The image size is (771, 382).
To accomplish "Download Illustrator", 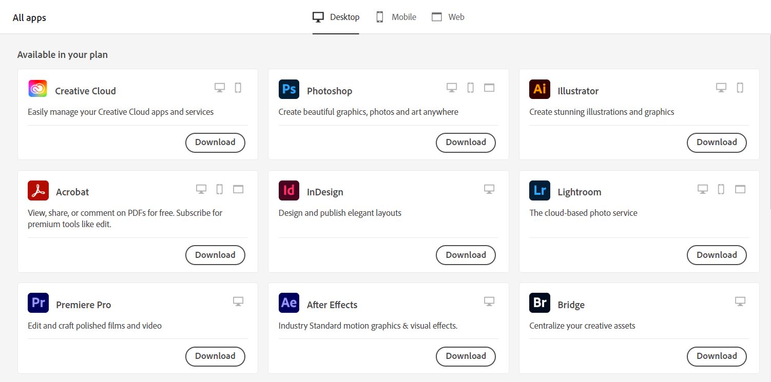I will coord(716,143).
